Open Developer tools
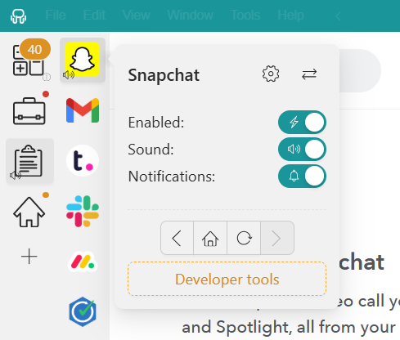Image resolution: width=400 pixels, height=340 pixels. 227,279
